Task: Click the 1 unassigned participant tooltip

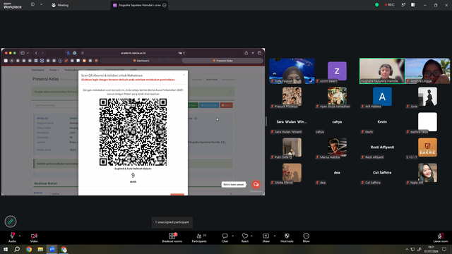Action: 172,222
